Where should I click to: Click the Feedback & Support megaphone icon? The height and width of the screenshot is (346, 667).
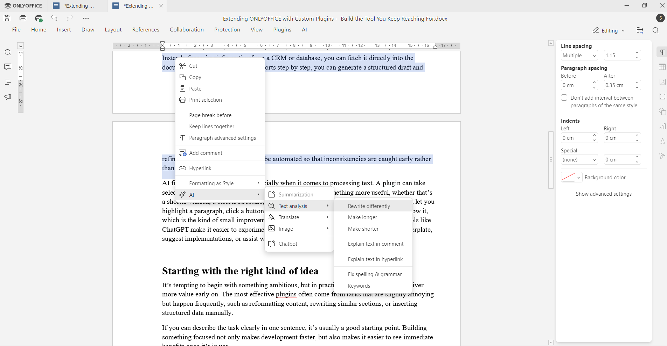pyautogui.click(x=8, y=97)
